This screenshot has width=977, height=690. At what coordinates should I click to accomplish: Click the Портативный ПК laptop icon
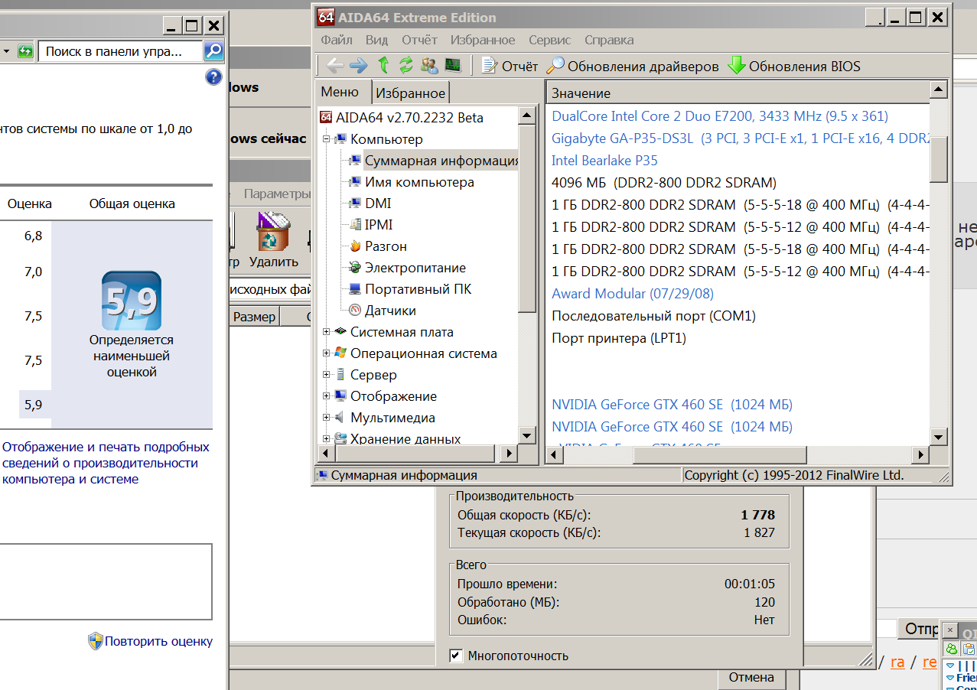pos(354,289)
